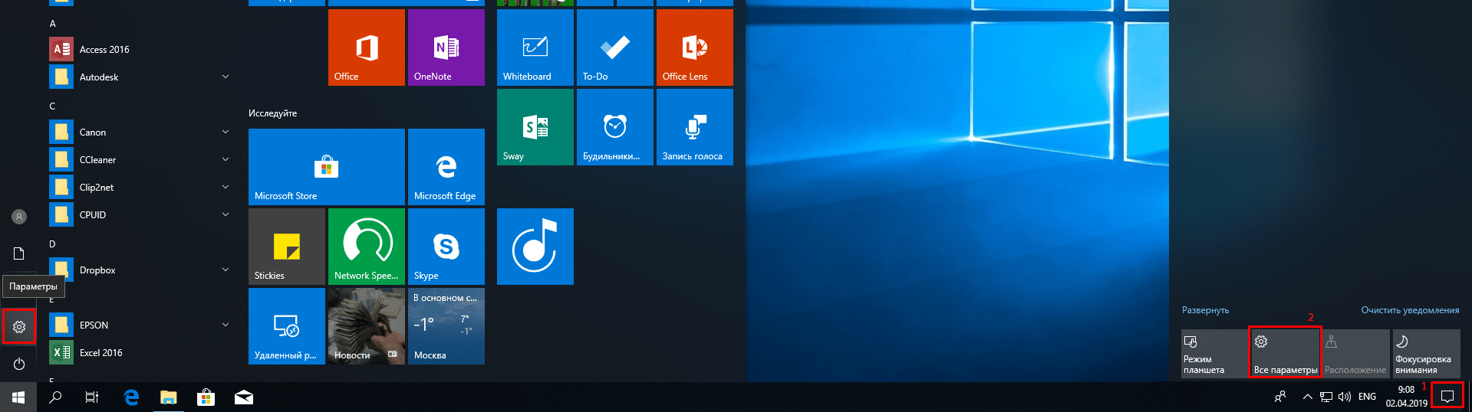Jump to letter A section header
Screen dimensions: 1472x412
pos(53,24)
